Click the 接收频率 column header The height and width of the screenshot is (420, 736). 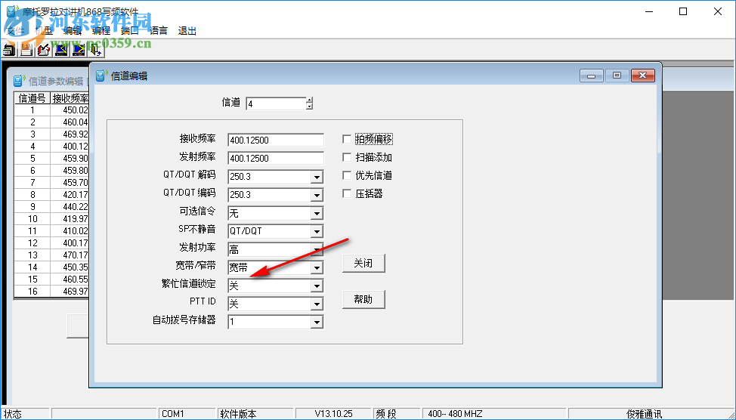(x=70, y=97)
